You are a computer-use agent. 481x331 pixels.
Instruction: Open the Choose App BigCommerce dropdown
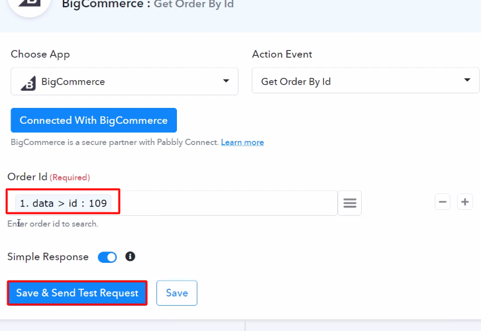(x=125, y=81)
